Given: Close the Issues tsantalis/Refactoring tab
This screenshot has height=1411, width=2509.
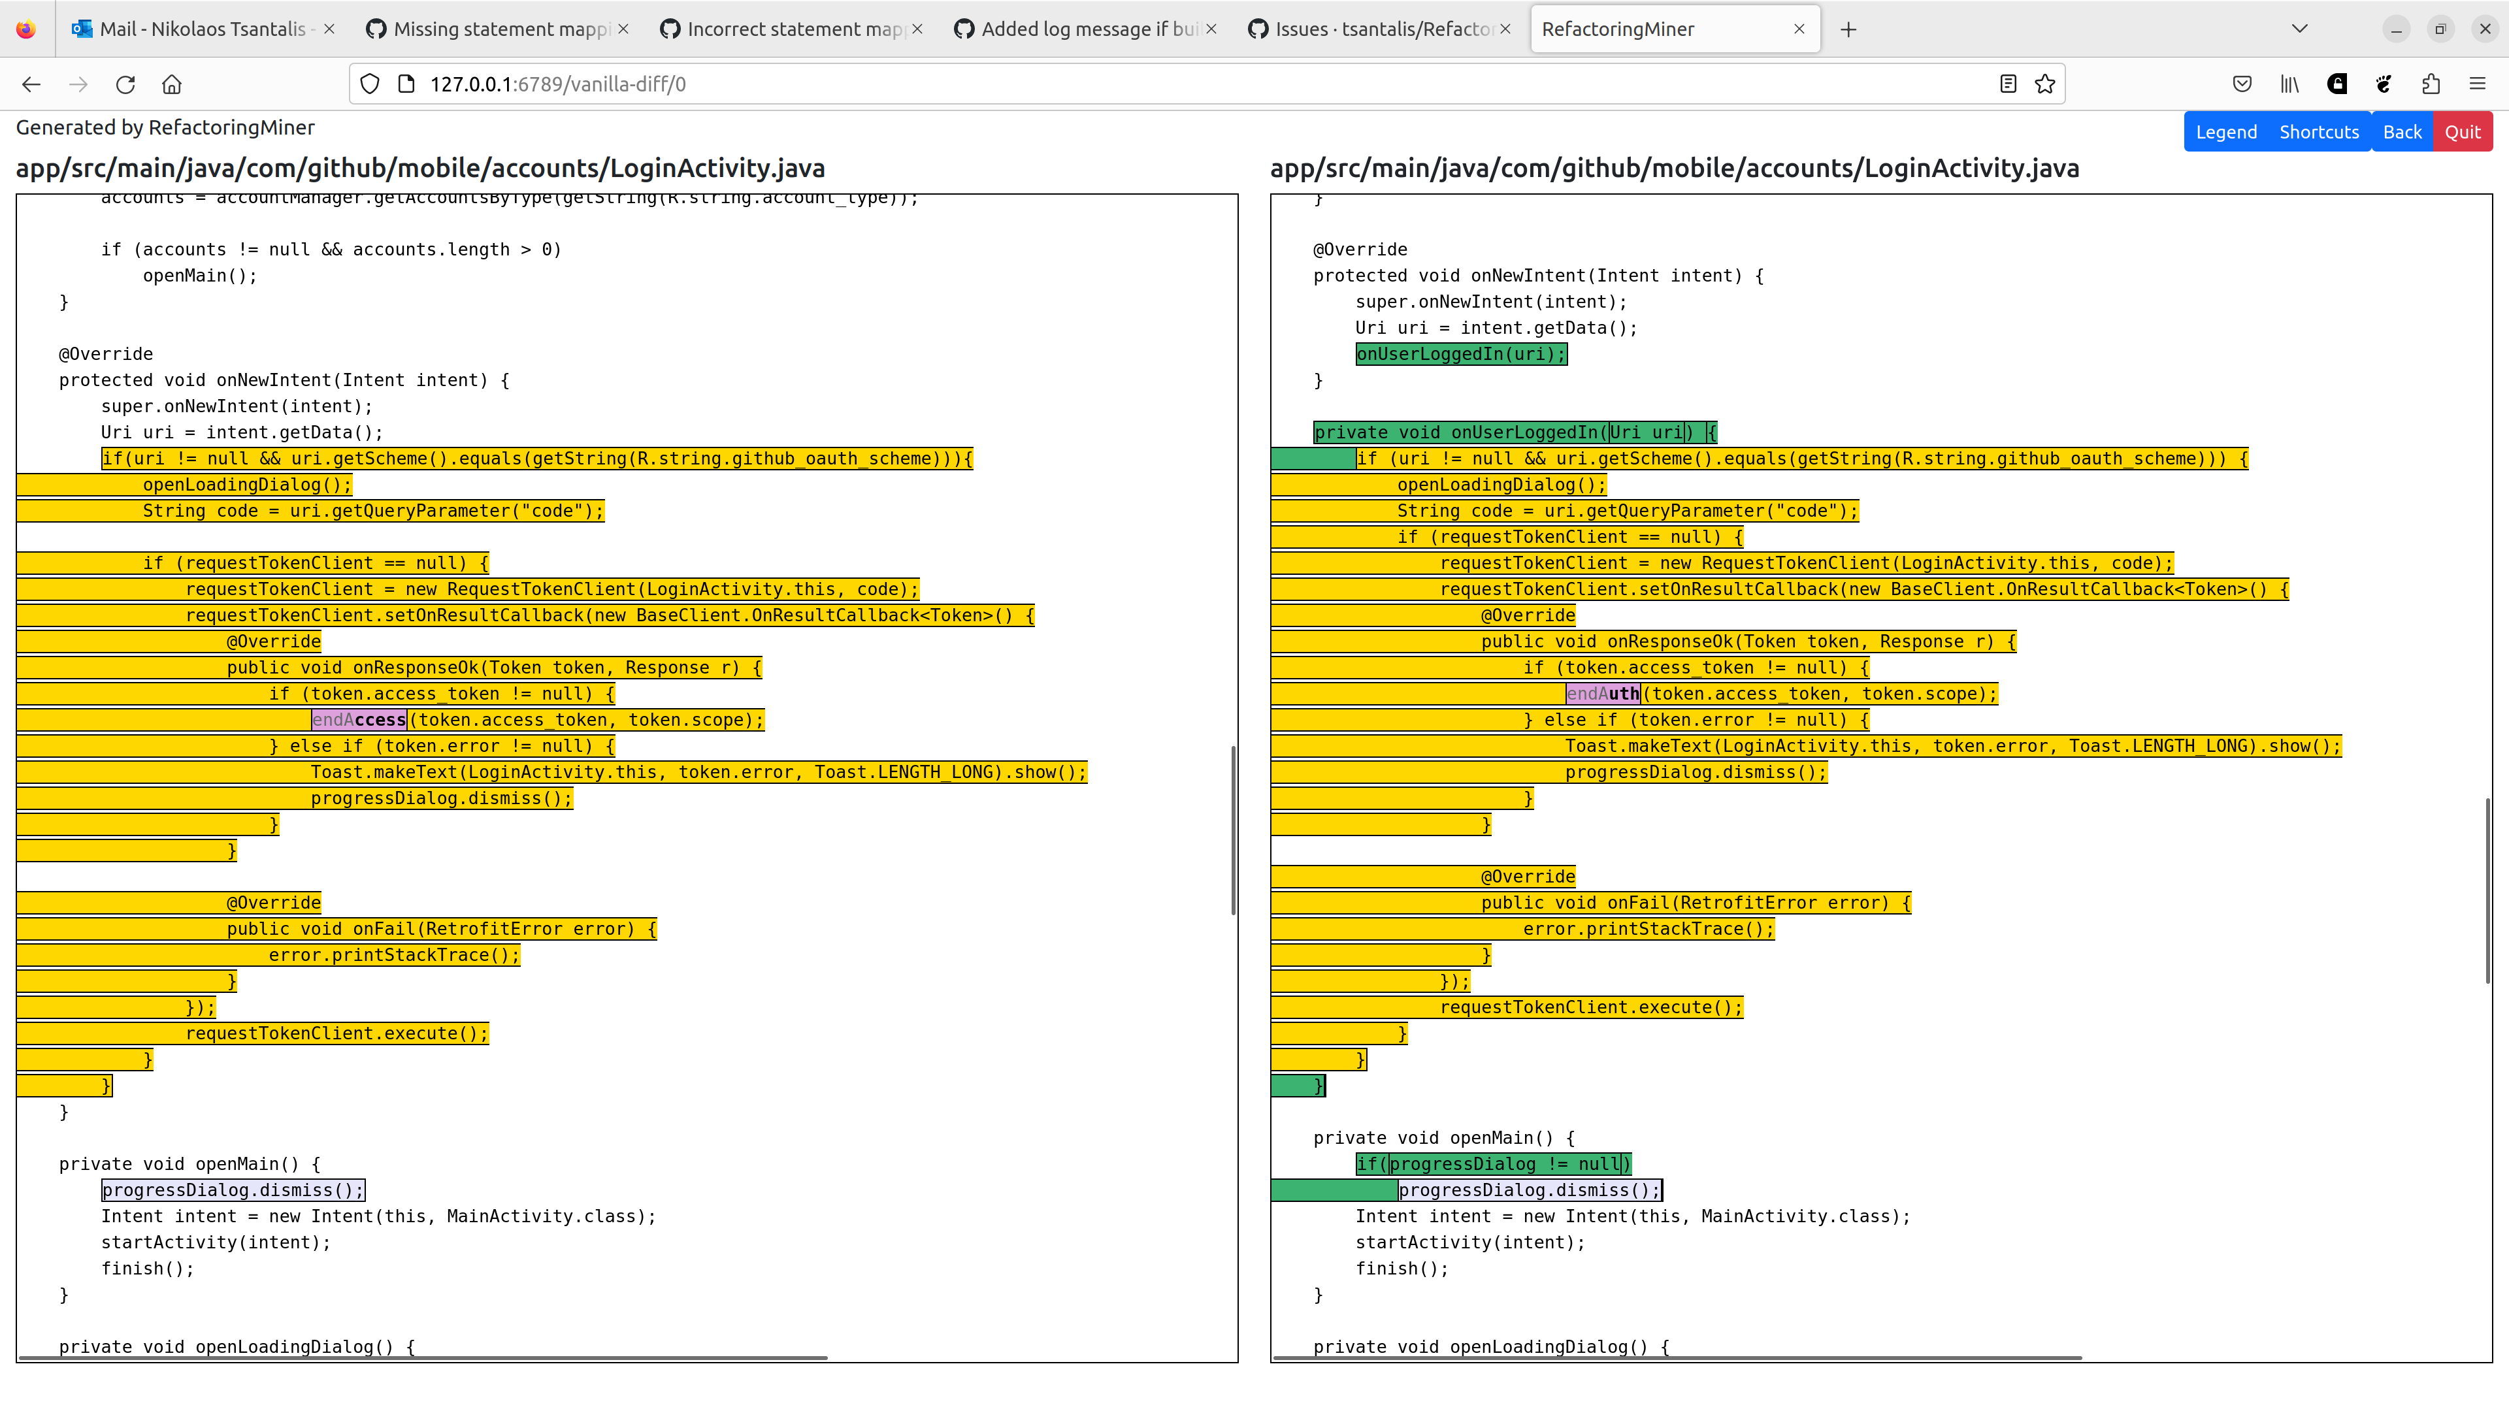Looking at the screenshot, I should click(1506, 29).
